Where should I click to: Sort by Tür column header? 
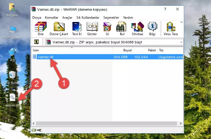[170, 50]
